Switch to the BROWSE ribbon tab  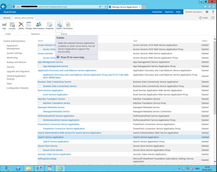click(x=7, y=18)
